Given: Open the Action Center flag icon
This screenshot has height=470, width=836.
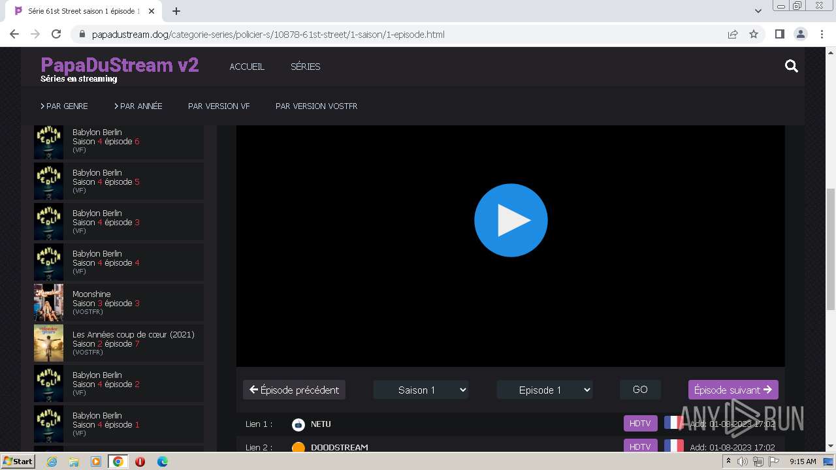Looking at the screenshot, I should [774, 462].
